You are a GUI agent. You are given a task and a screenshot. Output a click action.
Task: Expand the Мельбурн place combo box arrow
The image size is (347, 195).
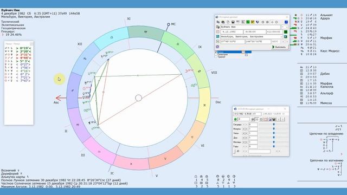click(x=281, y=37)
